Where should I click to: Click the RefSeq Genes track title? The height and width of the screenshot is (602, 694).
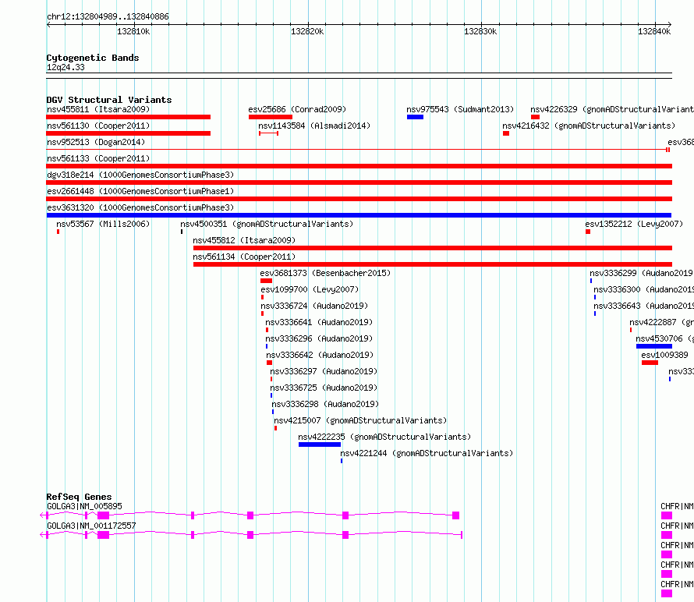point(79,497)
